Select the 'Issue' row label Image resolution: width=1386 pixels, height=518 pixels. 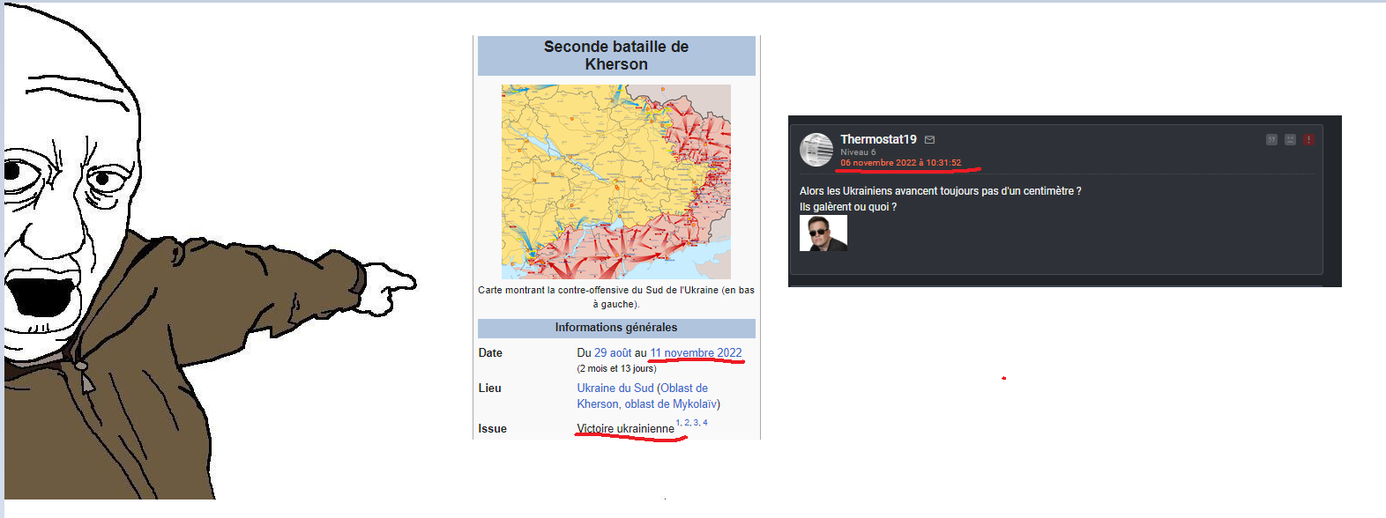coord(493,429)
